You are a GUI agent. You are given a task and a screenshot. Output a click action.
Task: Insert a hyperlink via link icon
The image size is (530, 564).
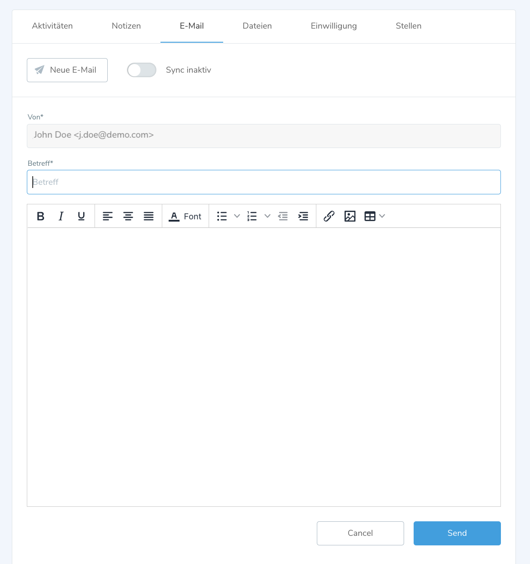[329, 216]
